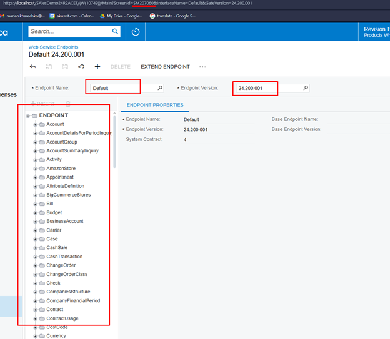Select AccountDetailsForPeriodInquiry tree item

coord(79,133)
